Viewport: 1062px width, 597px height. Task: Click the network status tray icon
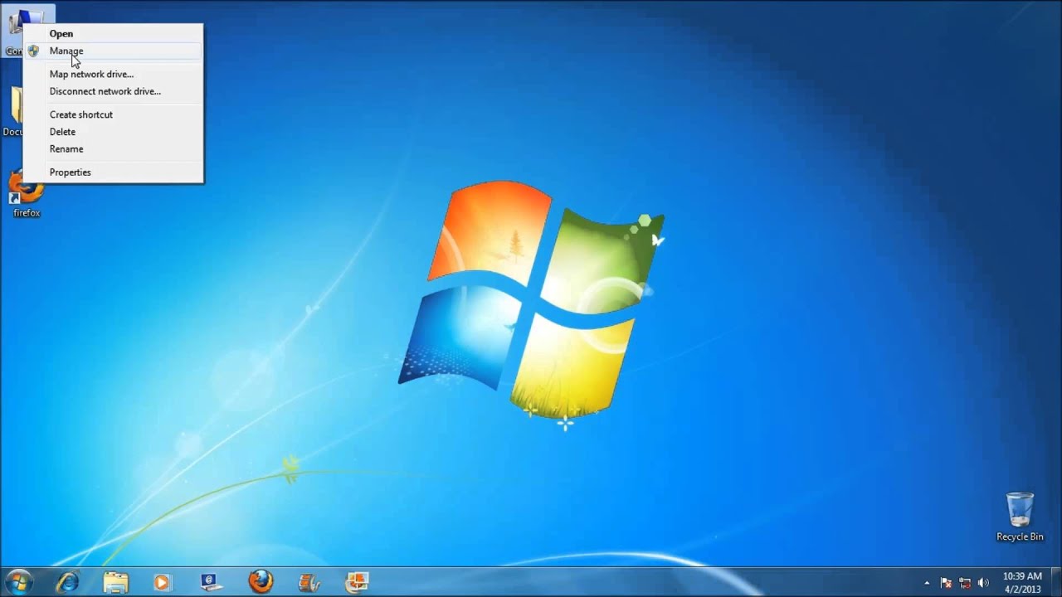(965, 583)
